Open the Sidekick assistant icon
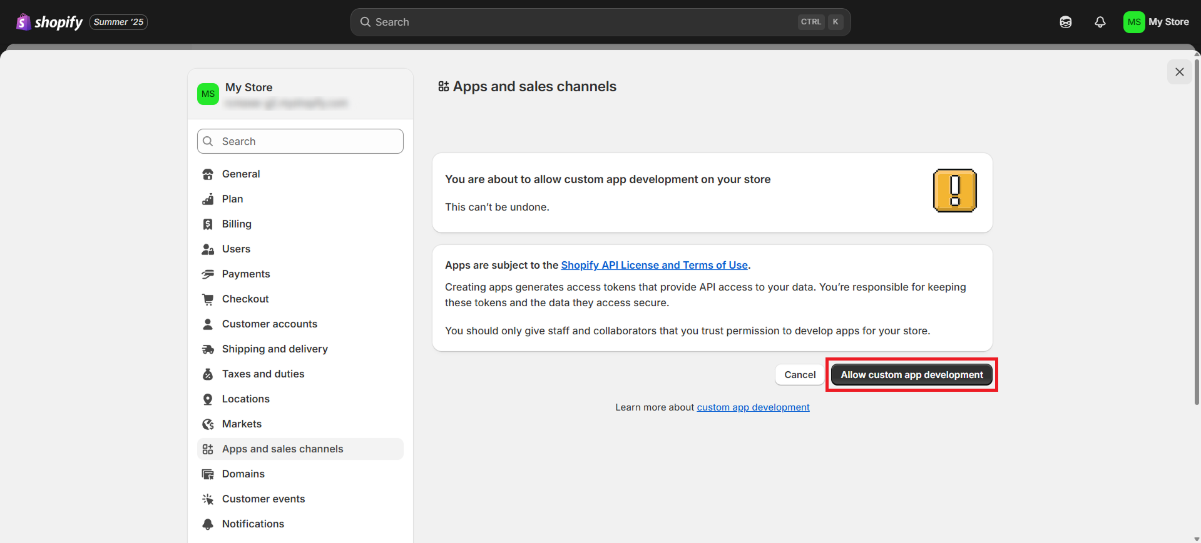1201x543 pixels. [x=1066, y=22]
